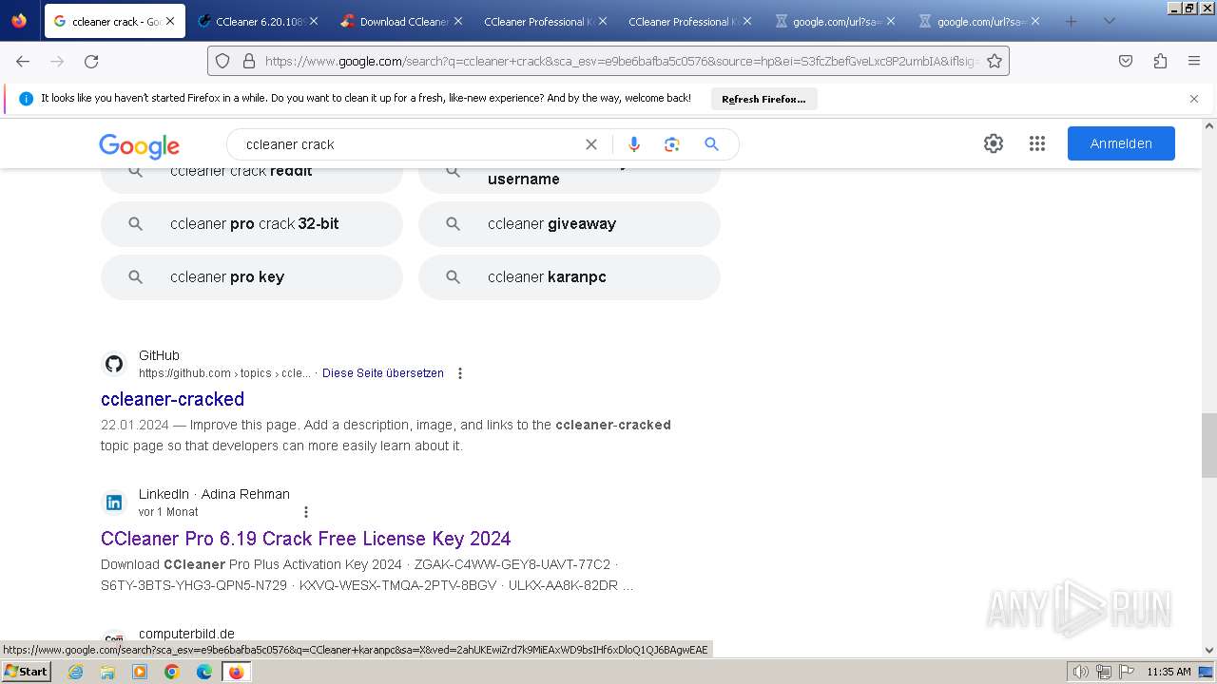Open Firefox application menu

(x=1194, y=61)
